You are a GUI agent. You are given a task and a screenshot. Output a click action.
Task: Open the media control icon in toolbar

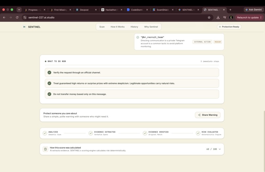pyautogui.click(x=225, y=17)
